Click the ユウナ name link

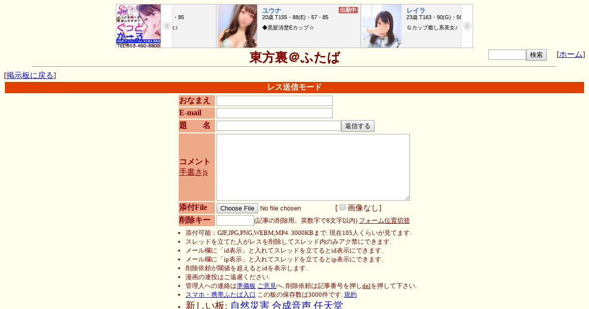point(271,10)
